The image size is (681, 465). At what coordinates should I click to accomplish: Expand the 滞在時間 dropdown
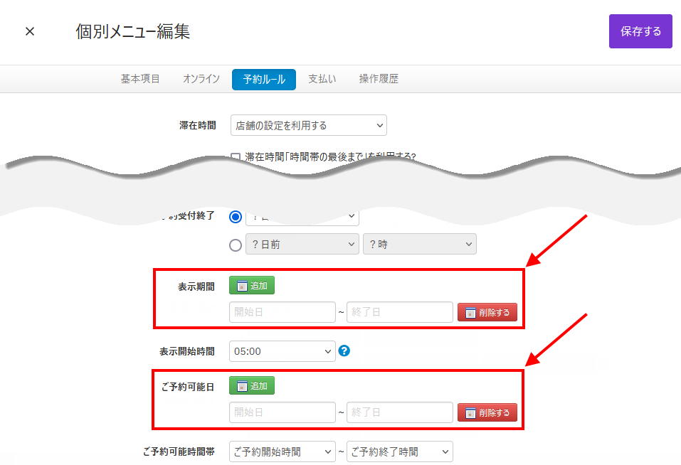point(309,126)
